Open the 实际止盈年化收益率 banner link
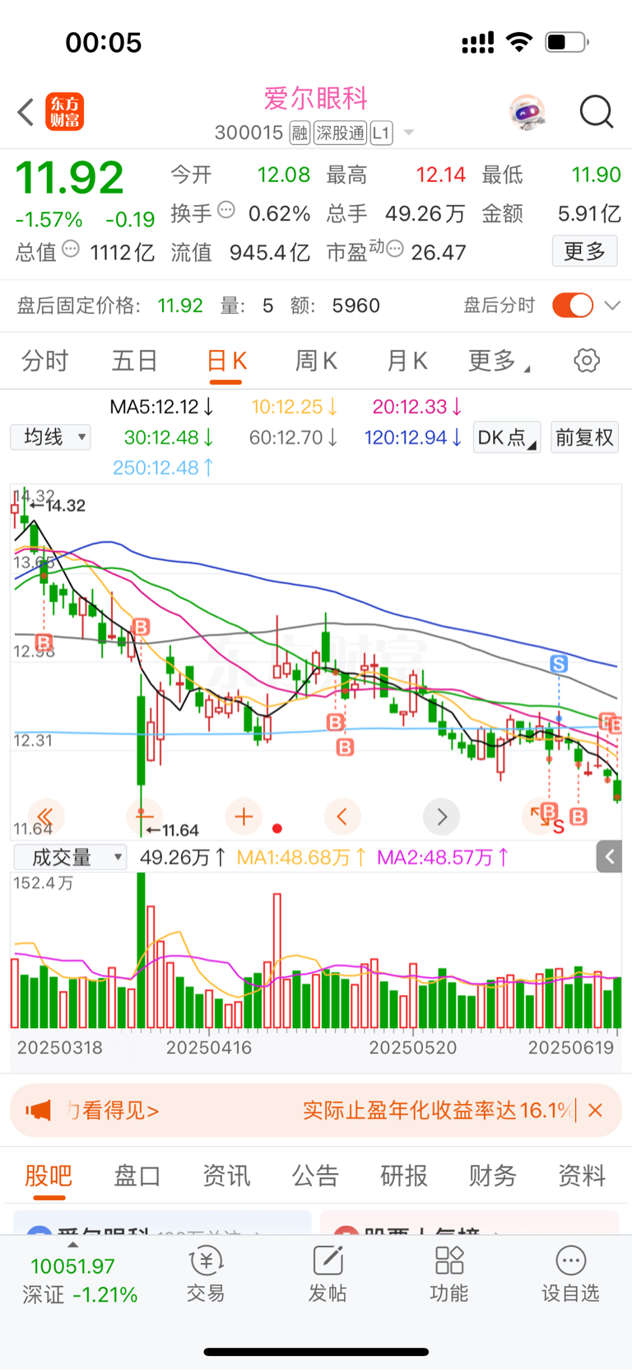The height and width of the screenshot is (1370, 632). click(x=438, y=1110)
